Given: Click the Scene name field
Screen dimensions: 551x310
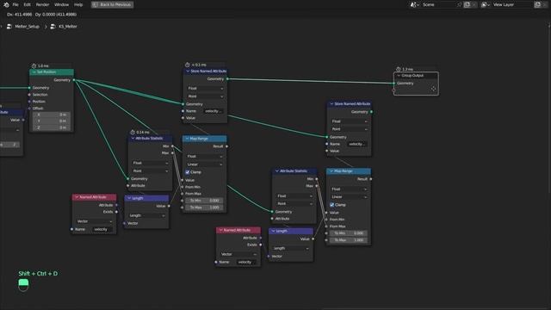Looking at the screenshot, I should click(x=438, y=4).
